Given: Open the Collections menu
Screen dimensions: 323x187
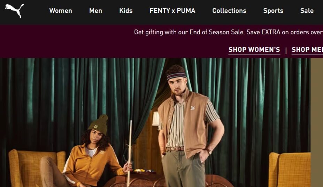Looking at the screenshot, I should (x=229, y=11).
